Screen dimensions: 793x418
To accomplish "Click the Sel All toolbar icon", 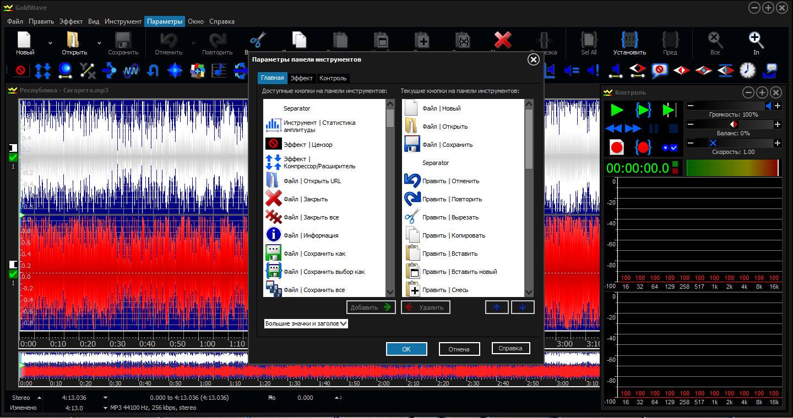I will click(x=589, y=40).
